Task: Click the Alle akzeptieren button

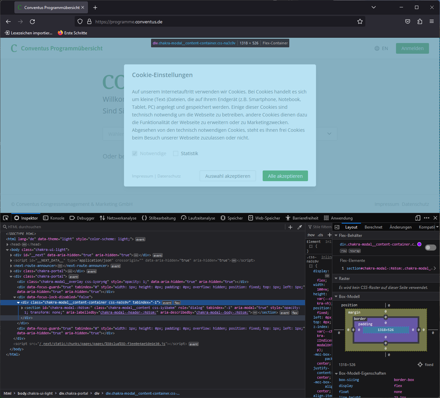Action: pos(285,176)
